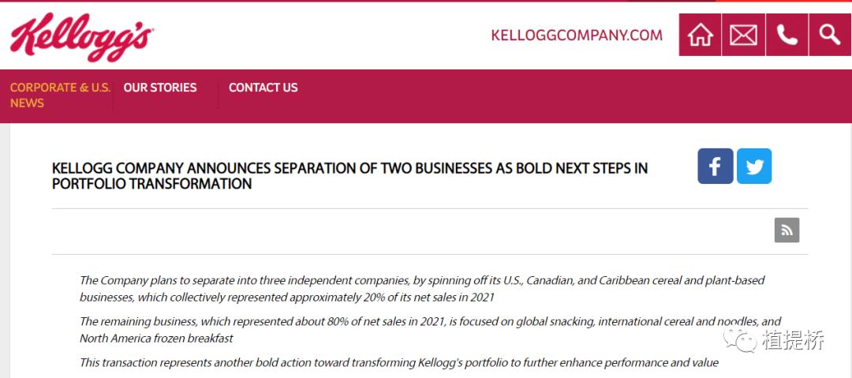This screenshot has height=378, width=852.
Task: Open the Corporate & U.S. News menu
Action: pyautogui.click(x=60, y=95)
